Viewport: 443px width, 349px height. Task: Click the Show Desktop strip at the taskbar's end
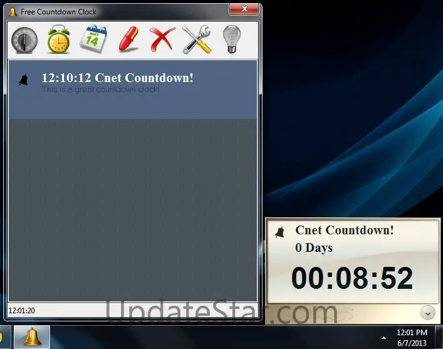point(439,337)
